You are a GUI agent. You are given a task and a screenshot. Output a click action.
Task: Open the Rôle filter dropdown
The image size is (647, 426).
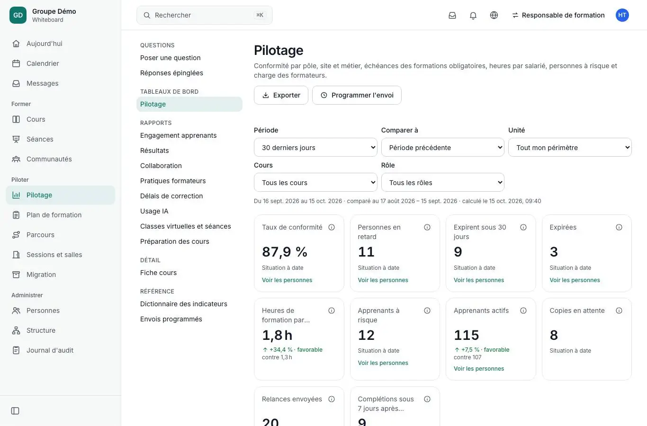point(443,183)
